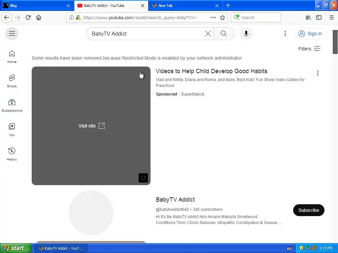
Task: Click the Sign in button
Action: [311, 34]
